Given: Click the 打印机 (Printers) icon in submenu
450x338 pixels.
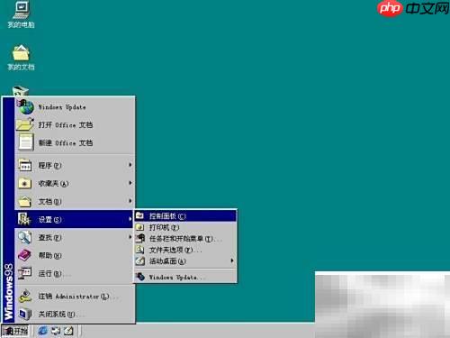Looking at the screenshot, I should 139,227.
